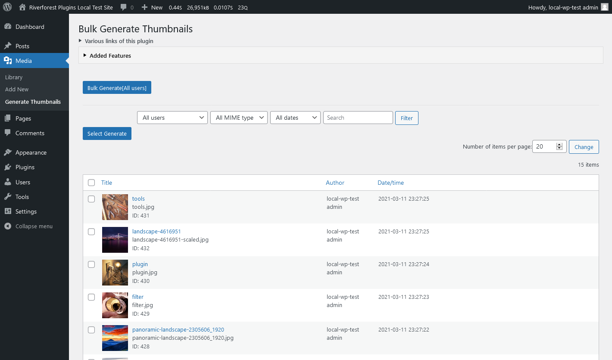
Task: Open the All MIME type dropdown
Action: (x=239, y=118)
